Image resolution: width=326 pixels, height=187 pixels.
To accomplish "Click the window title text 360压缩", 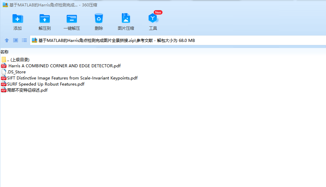I will pos(89,5).
